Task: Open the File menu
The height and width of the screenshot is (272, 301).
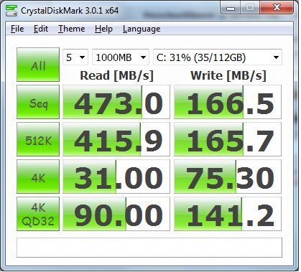Action: pos(17,29)
